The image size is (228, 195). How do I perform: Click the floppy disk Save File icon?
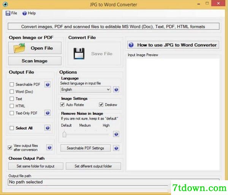click(79, 54)
